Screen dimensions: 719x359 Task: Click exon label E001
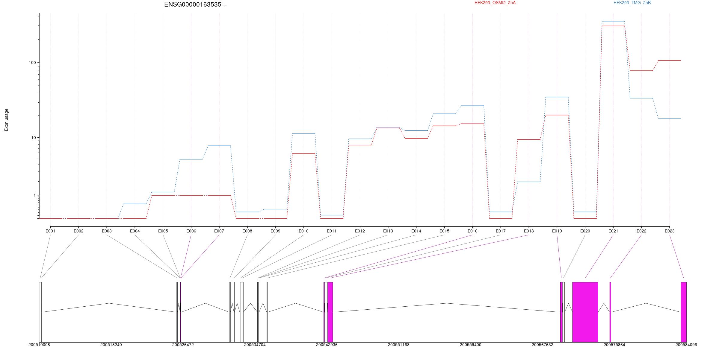tap(50, 231)
